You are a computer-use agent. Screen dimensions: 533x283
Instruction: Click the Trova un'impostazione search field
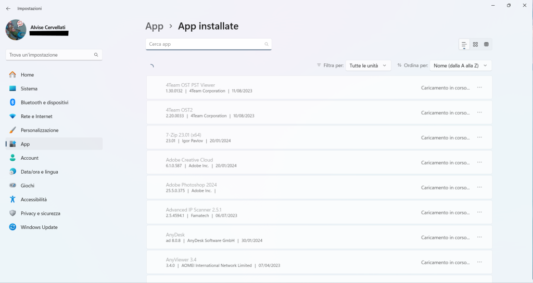(49, 55)
